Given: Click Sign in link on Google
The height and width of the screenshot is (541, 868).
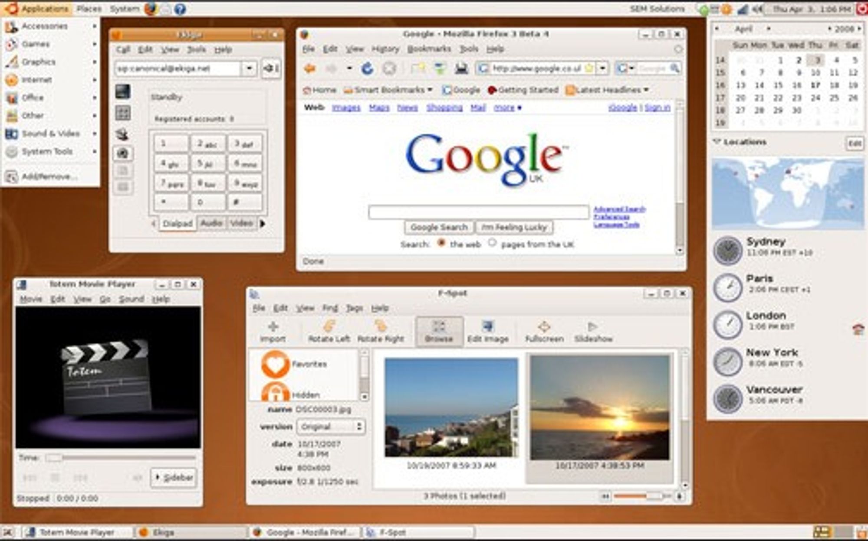Looking at the screenshot, I should tap(658, 108).
